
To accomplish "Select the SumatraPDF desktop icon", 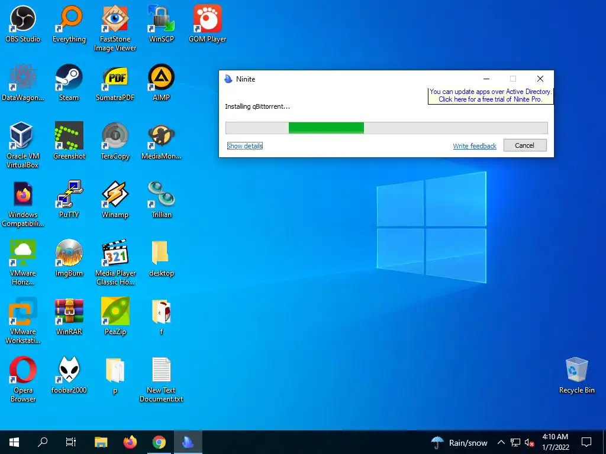I will (x=115, y=83).
